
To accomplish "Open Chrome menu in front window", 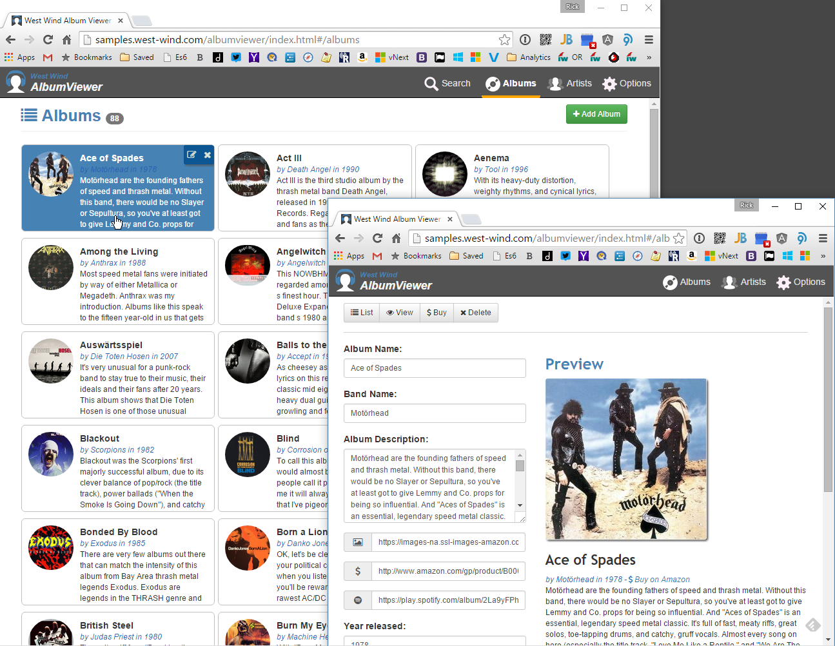I will click(823, 239).
